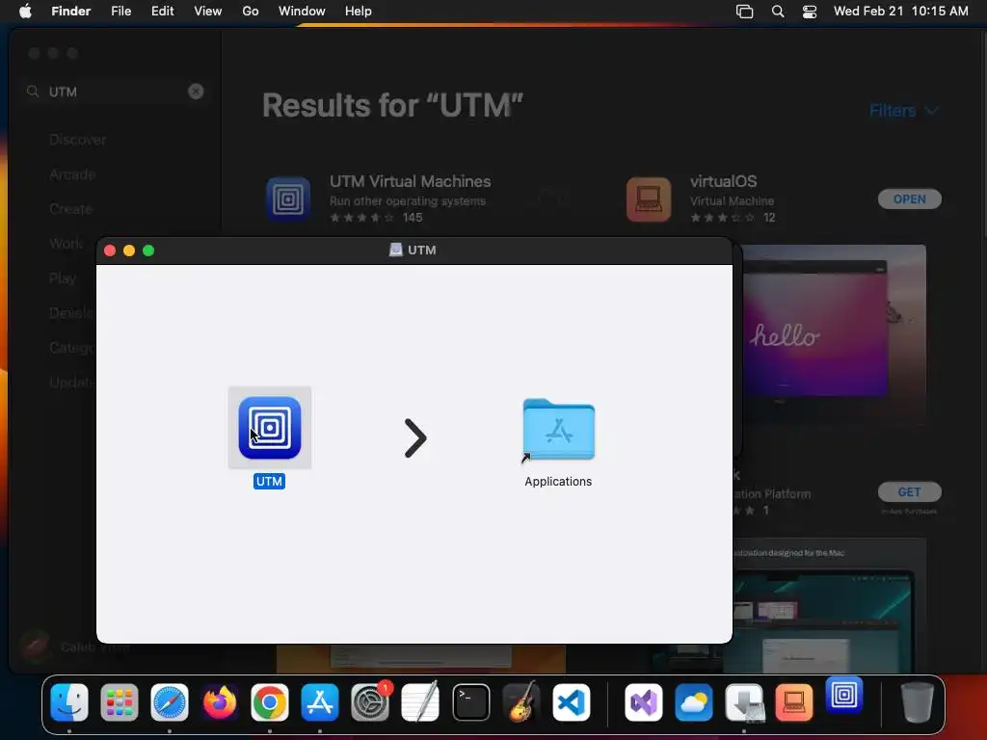Click UTM Virtual Machines app icon in results
This screenshot has height=740, width=987.
(288, 198)
